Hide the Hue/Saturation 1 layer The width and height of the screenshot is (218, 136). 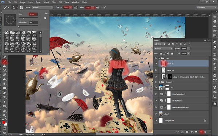(156, 94)
